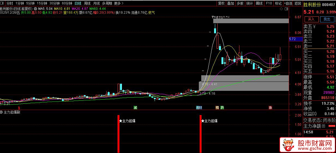Click the stock code 000407

[329, 4]
